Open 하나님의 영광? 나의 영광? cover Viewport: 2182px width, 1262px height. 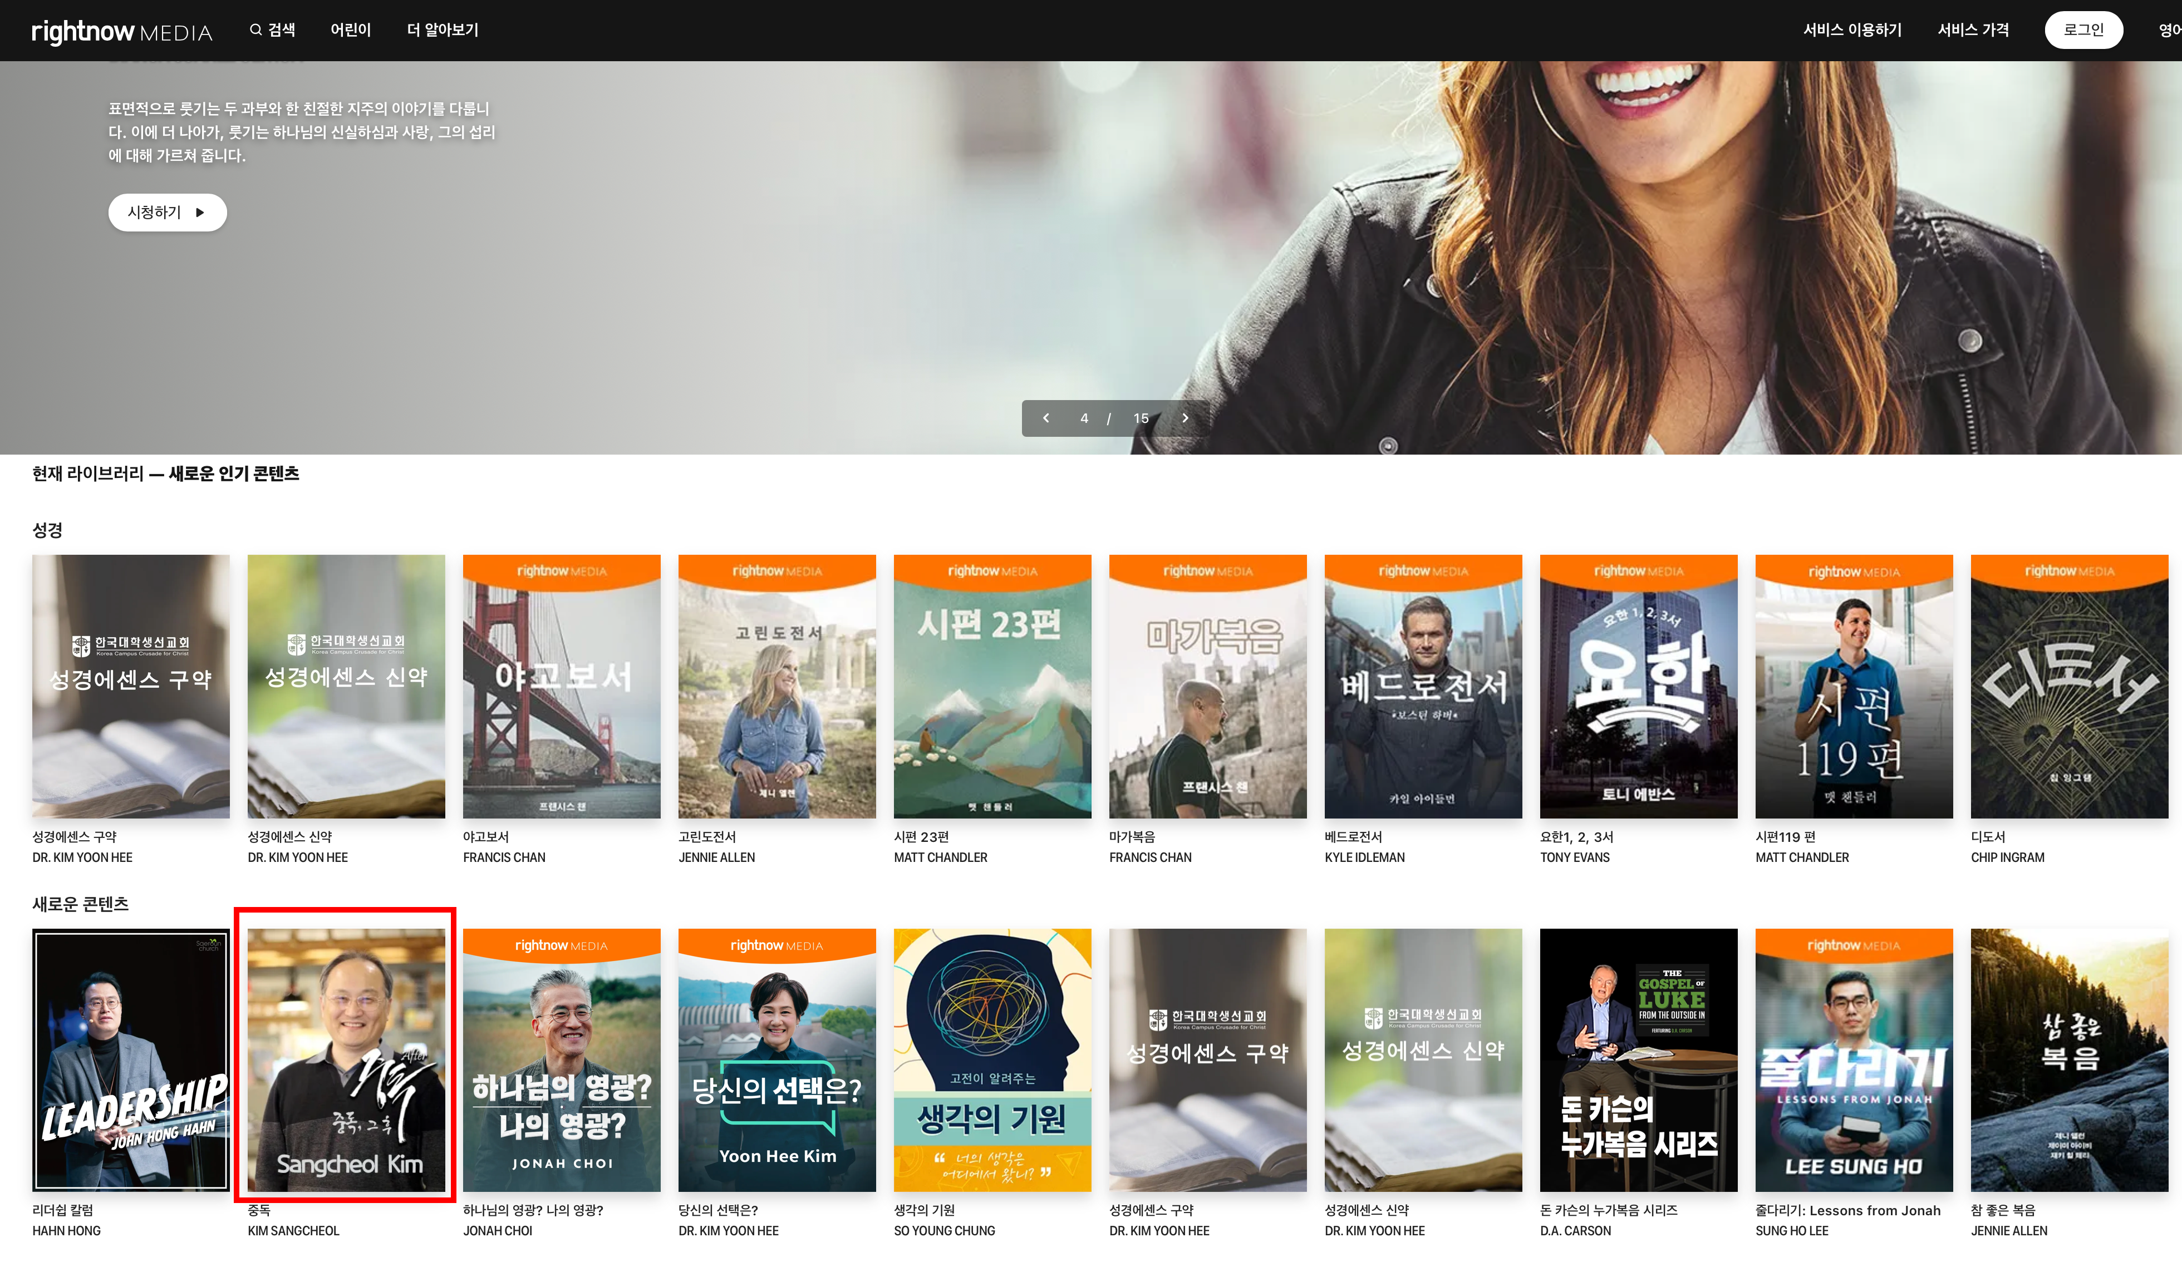click(562, 1061)
